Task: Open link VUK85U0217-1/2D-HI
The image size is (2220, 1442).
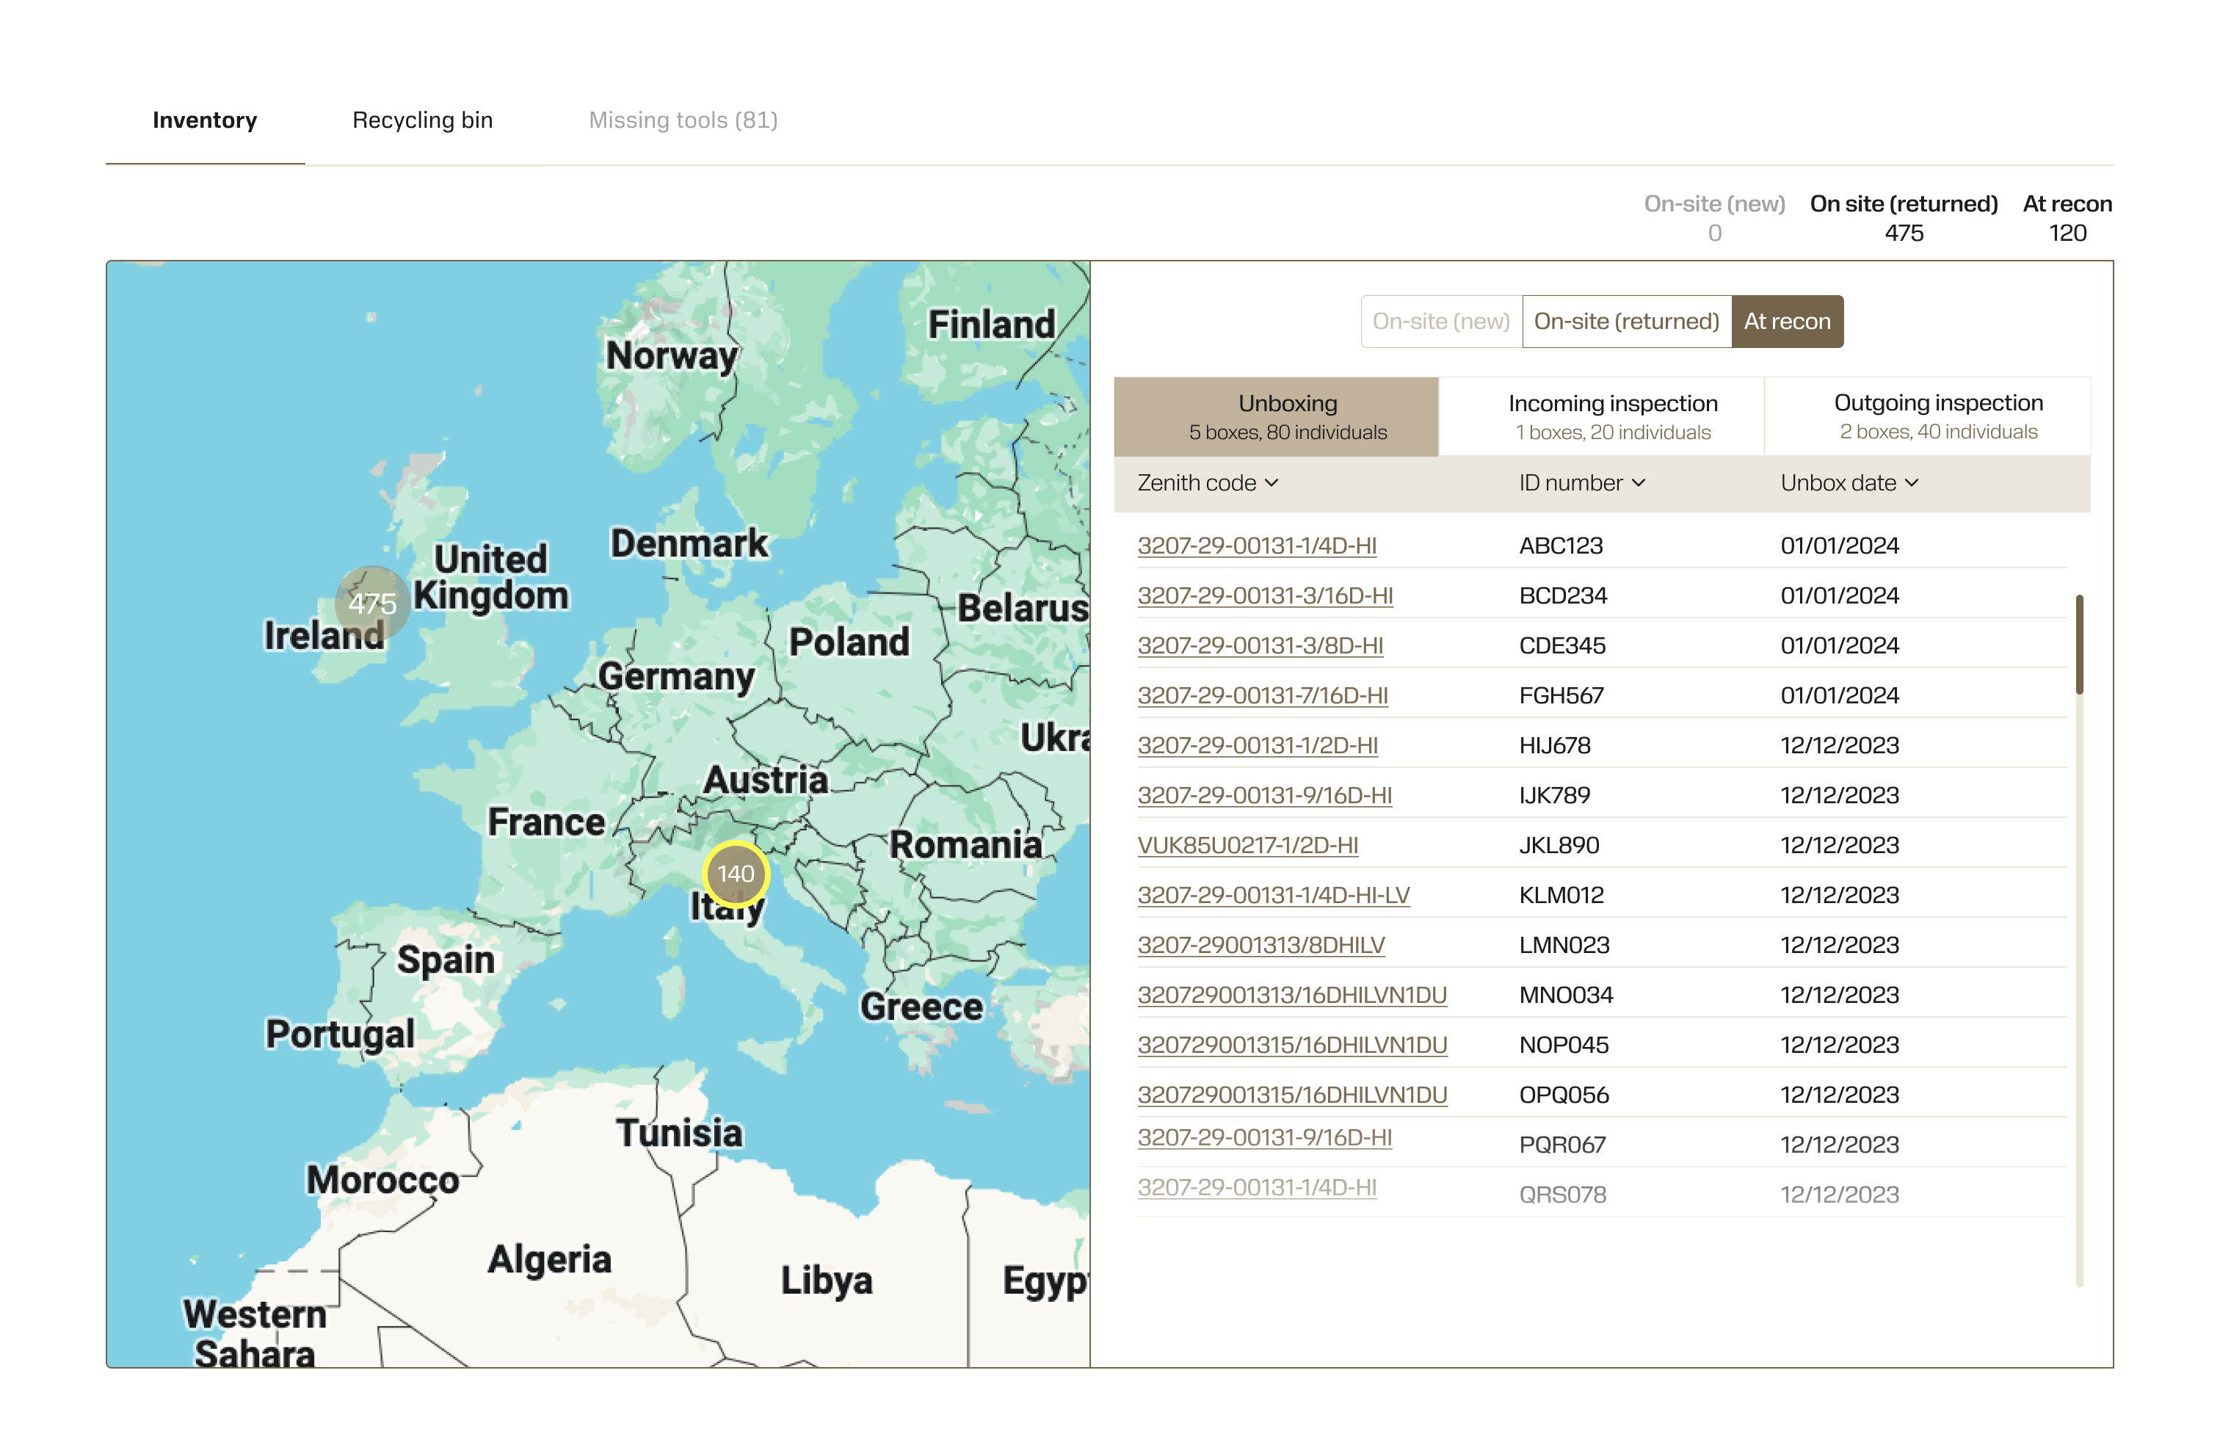Action: click(1247, 845)
